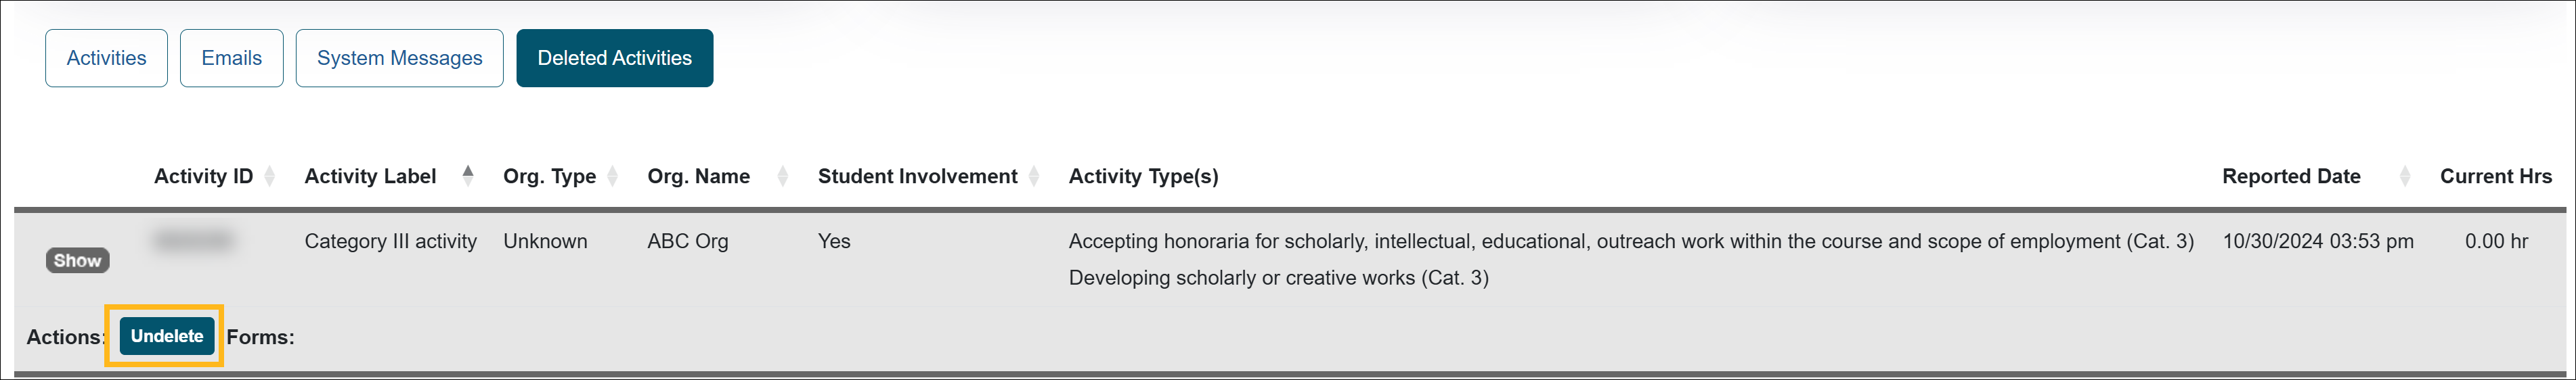The width and height of the screenshot is (2576, 380).
Task: Select the Category III activity label cell
Action: click(x=390, y=241)
